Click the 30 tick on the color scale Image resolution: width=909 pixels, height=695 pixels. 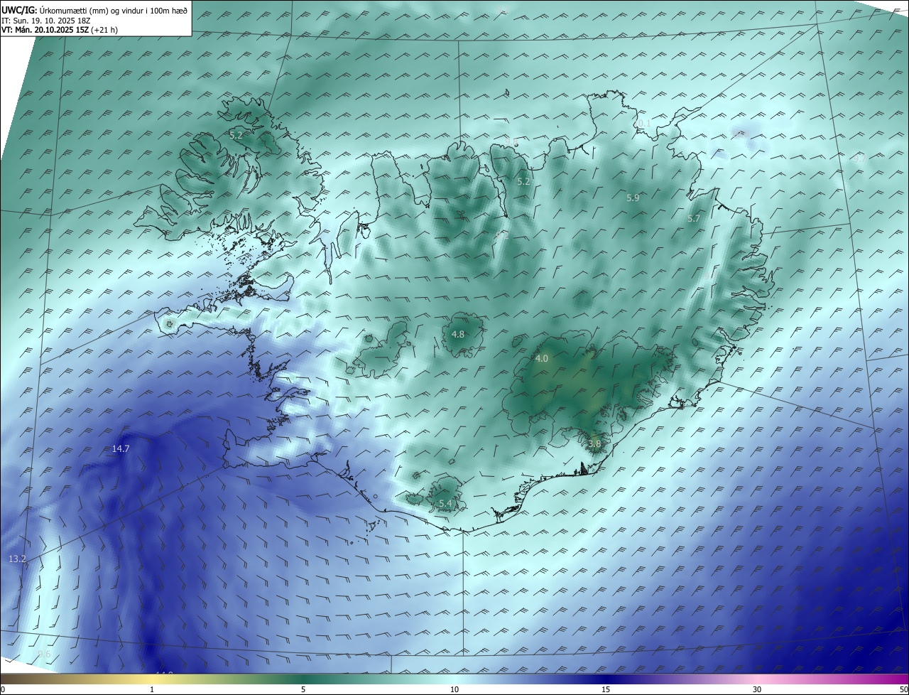point(757,689)
